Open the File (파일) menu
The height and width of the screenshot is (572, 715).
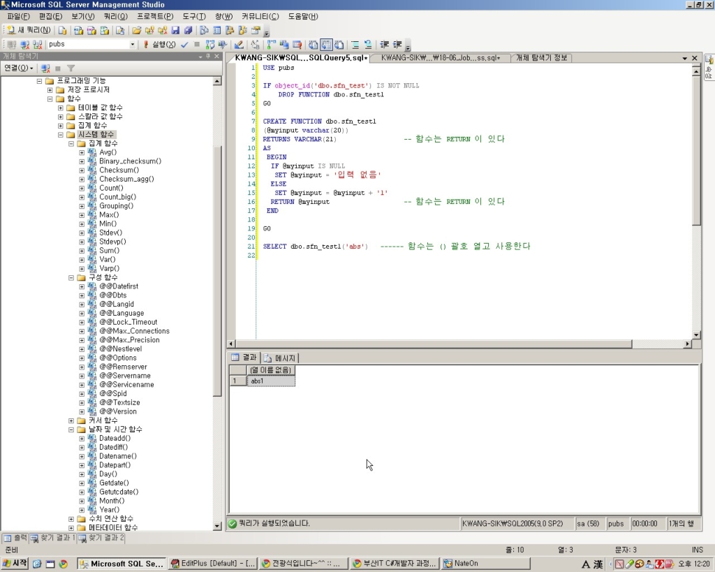pyautogui.click(x=18, y=17)
